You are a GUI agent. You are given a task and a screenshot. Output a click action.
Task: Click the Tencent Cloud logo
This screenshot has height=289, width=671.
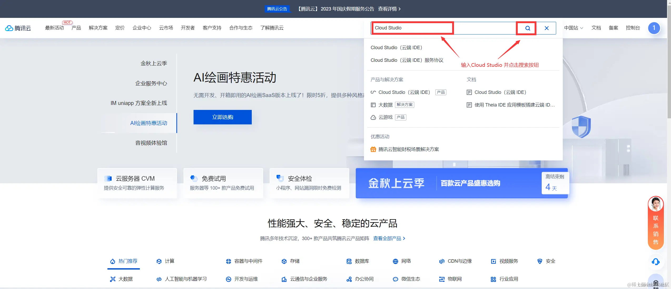tap(18, 28)
